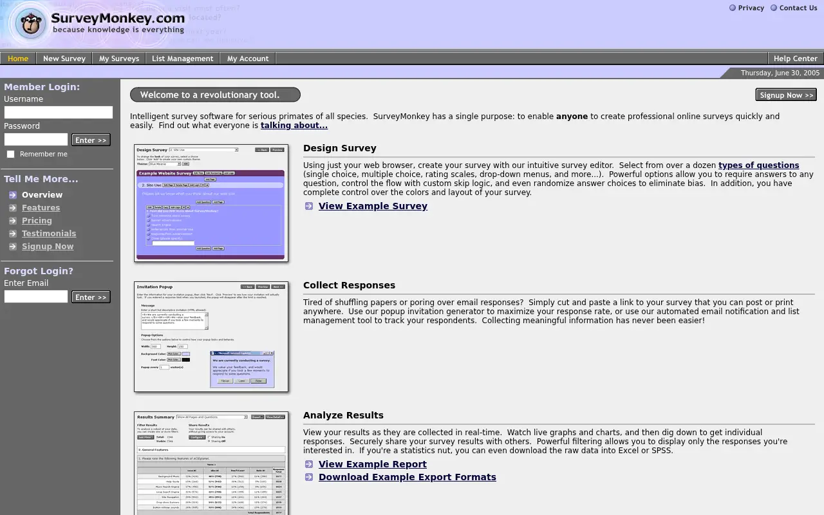Open the Contact Us link

coord(798,8)
